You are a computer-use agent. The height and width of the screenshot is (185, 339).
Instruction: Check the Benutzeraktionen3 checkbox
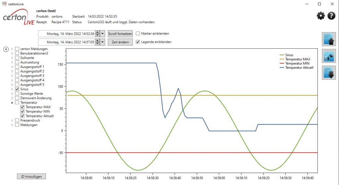pyautogui.click(x=17, y=53)
